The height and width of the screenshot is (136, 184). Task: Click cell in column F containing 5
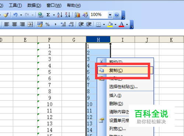tap(49, 72)
